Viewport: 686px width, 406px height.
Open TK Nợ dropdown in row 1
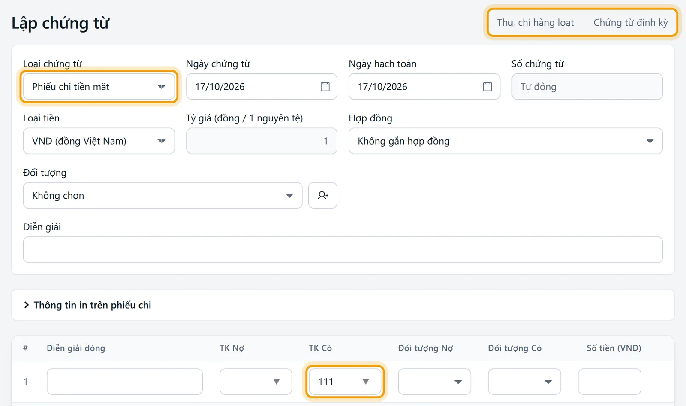[x=256, y=382]
